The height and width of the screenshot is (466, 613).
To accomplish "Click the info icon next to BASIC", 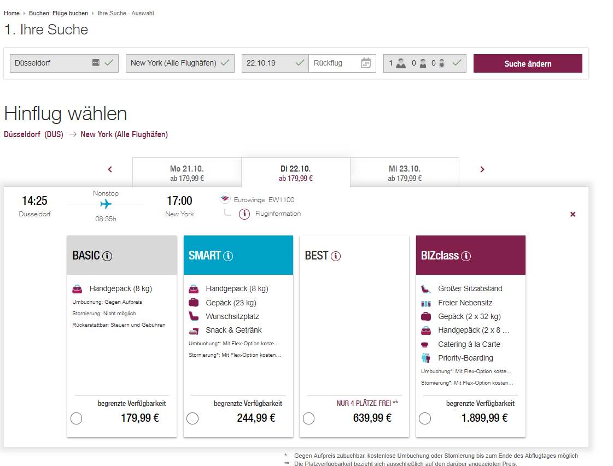I will [x=107, y=256].
